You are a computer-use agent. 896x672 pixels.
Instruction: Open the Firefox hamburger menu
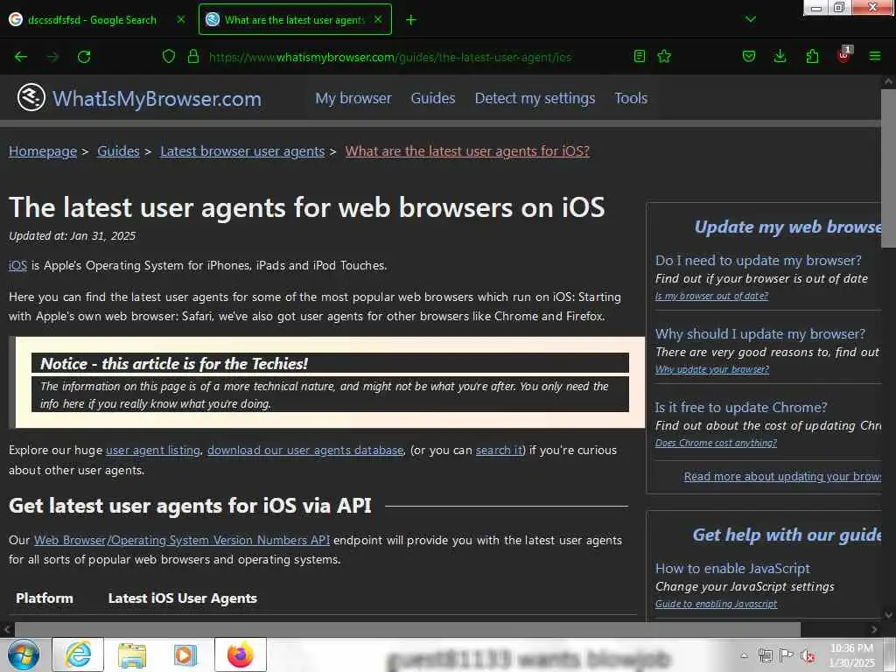point(875,56)
